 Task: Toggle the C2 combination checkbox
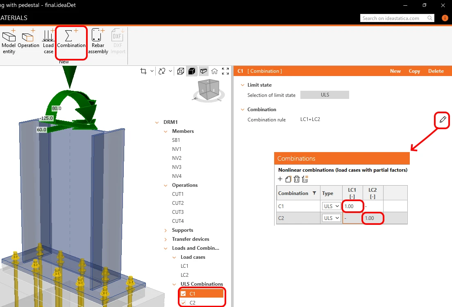click(183, 303)
